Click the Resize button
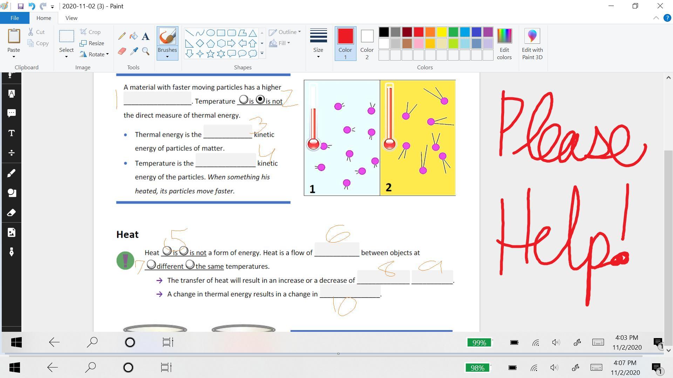 click(x=92, y=43)
